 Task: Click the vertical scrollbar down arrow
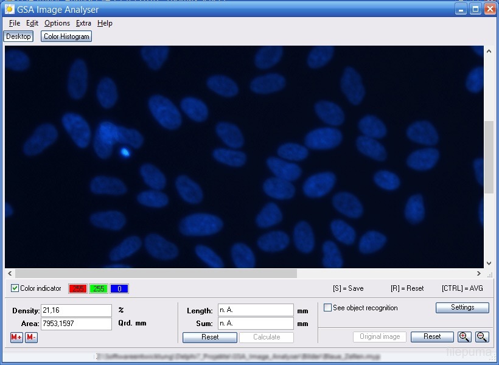click(x=489, y=263)
